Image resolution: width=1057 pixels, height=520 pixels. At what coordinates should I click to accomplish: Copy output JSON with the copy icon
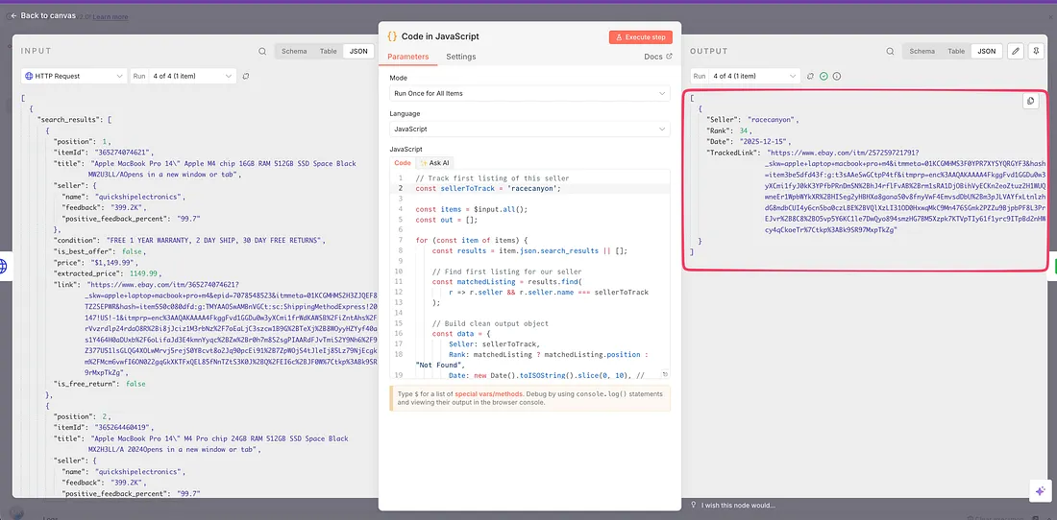[1030, 101]
